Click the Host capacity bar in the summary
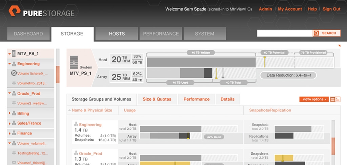 click(x=240, y=62)
